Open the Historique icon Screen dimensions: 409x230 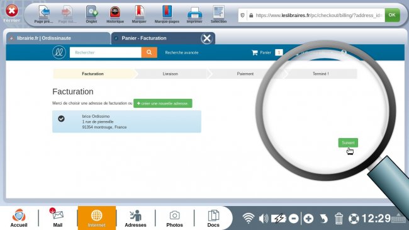[115, 12]
